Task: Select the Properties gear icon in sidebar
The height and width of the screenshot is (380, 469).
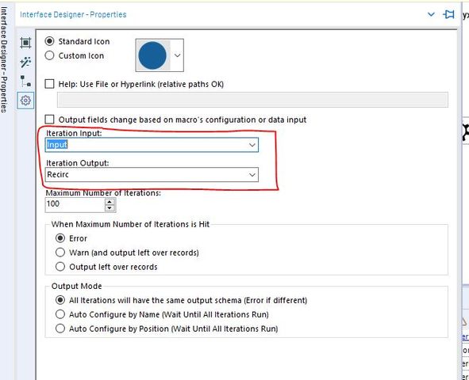Action: (x=25, y=101)
